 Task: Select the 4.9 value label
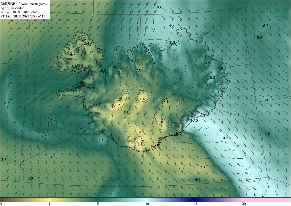[220, 68]
